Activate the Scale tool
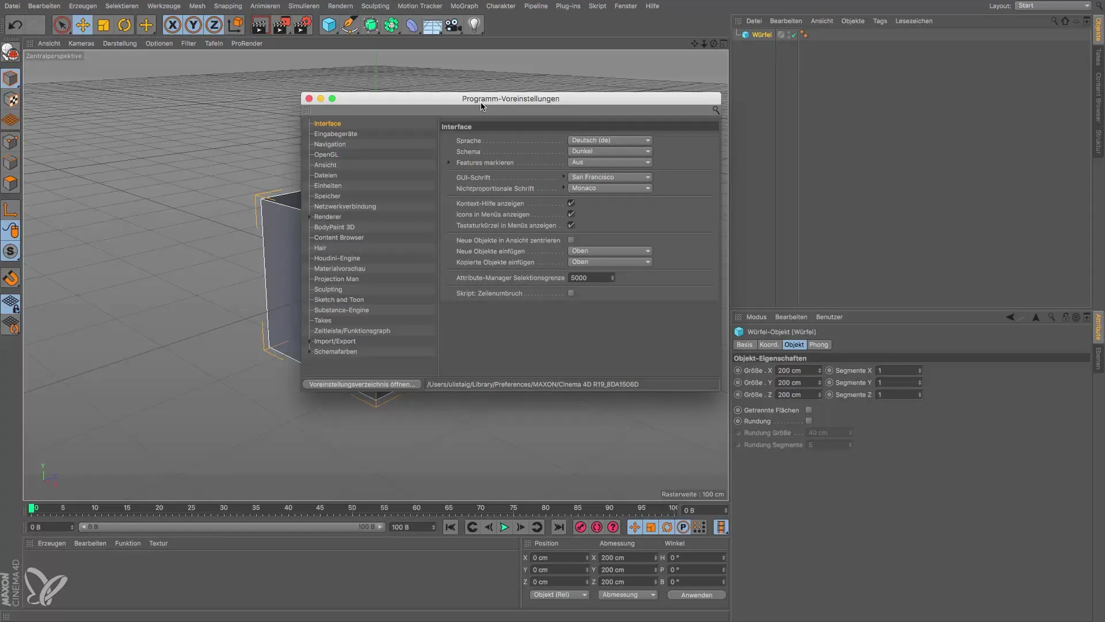Viewport: 1105px width, 622px height. (104, 25)
